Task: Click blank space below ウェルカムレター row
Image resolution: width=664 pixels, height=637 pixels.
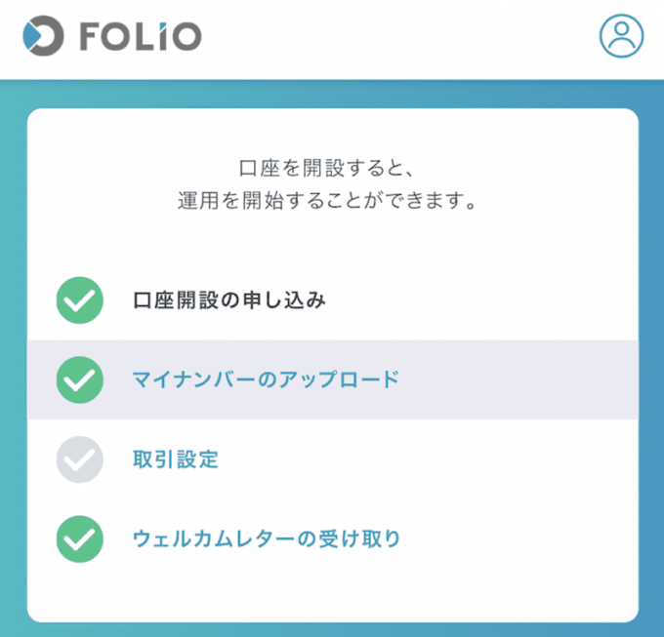Action: 333,592
